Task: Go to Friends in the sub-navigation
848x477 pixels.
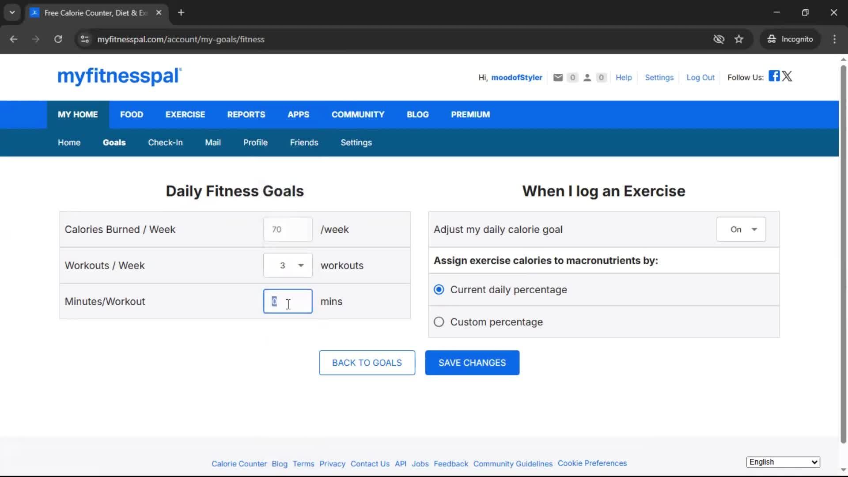Action: coord(304,143)
